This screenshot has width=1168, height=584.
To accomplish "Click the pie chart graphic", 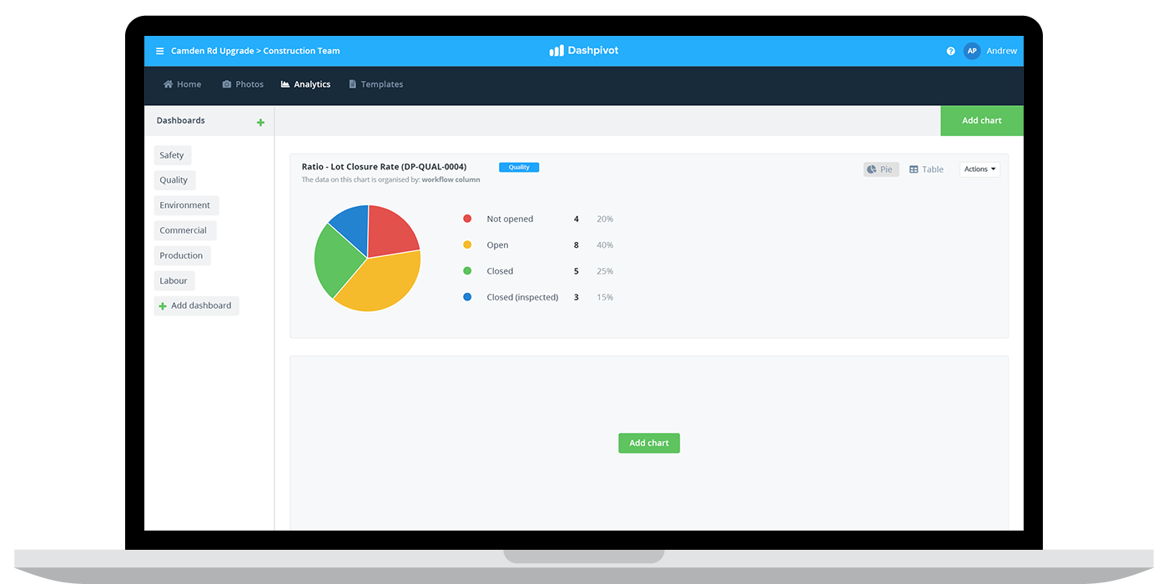I will tap(367, 258).
